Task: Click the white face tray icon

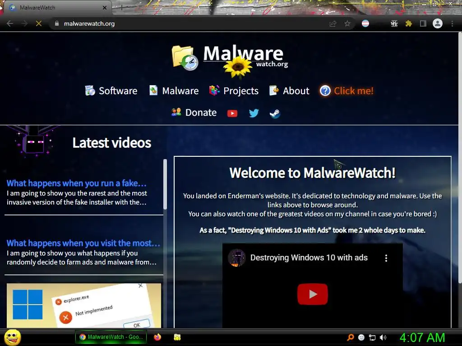Action: pos(361,337)
